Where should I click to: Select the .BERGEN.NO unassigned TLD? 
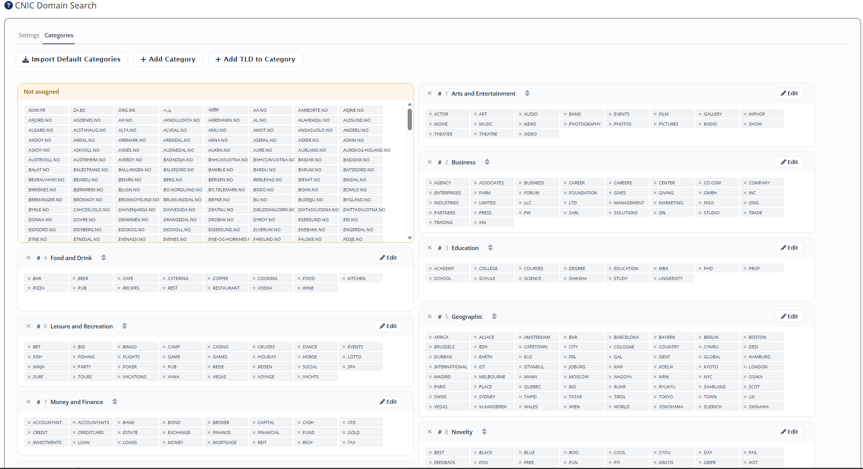(x=226, y=180)
